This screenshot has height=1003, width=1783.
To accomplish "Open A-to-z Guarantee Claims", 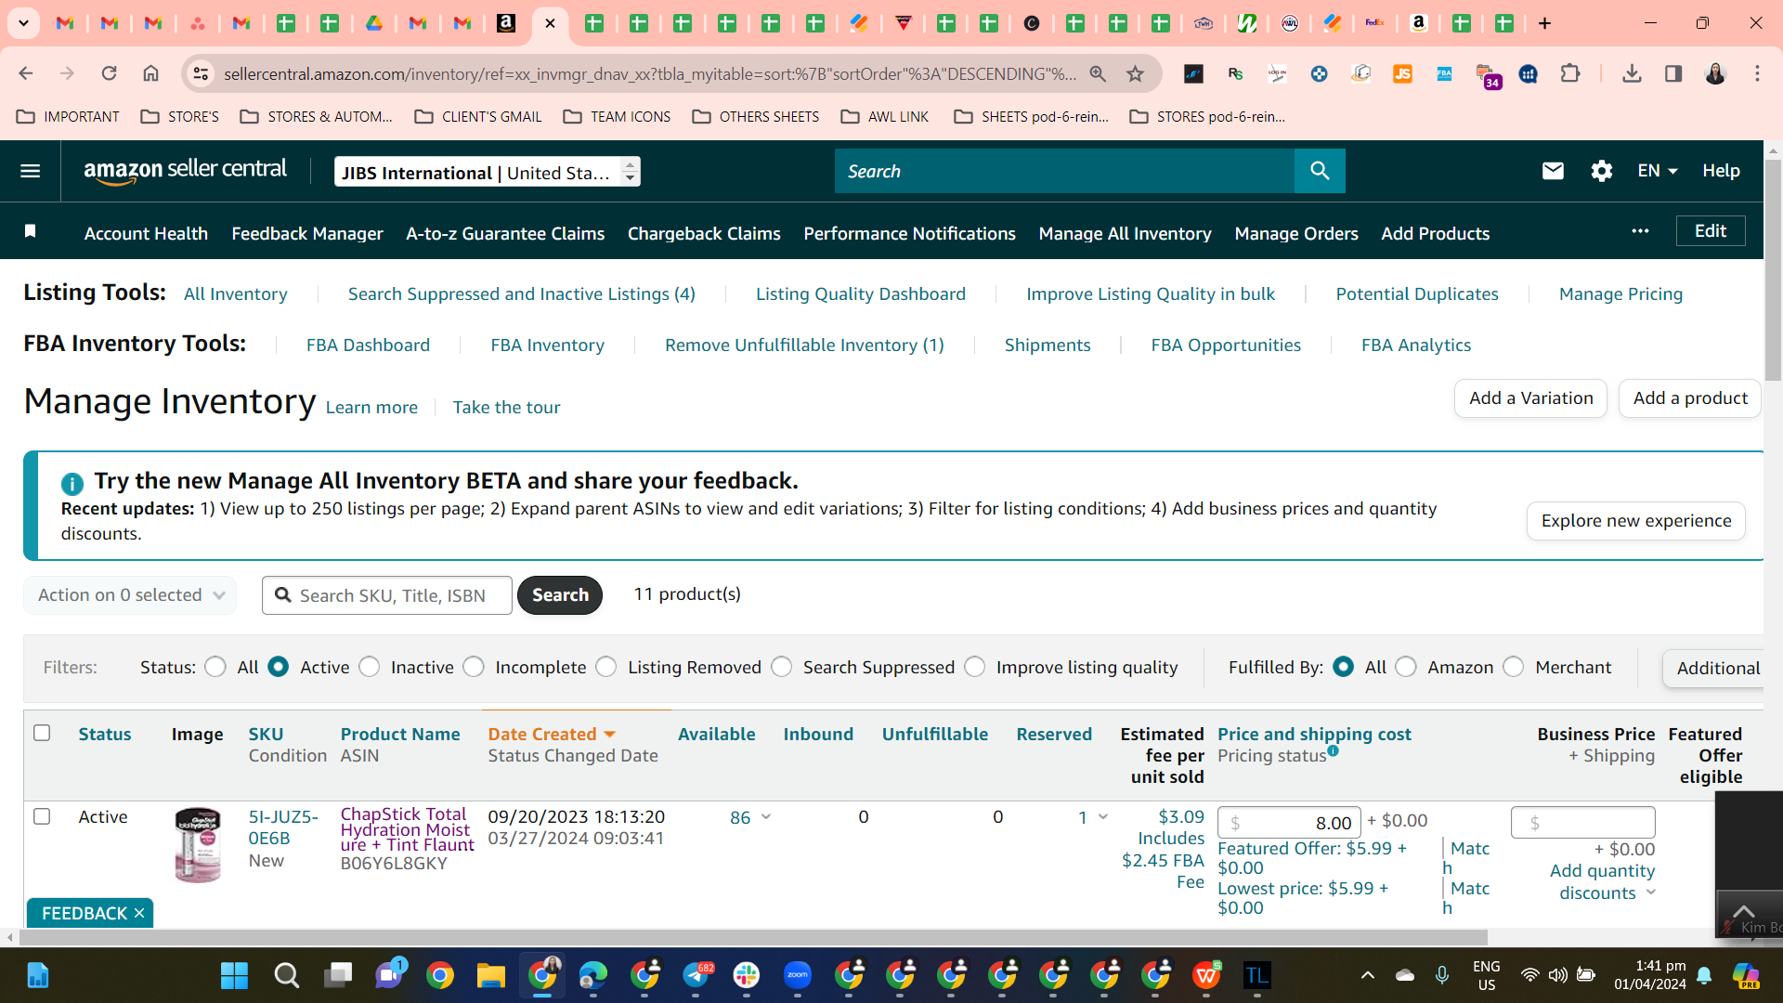I will coord(505,233).
